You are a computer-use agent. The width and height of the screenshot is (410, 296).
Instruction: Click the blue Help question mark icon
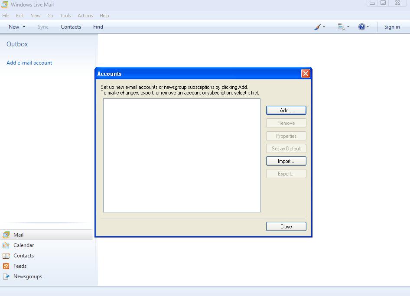(361, 27)
